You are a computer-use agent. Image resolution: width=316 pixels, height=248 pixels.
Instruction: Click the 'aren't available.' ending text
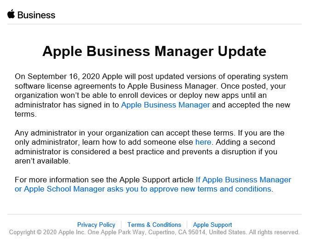point(42,161)
